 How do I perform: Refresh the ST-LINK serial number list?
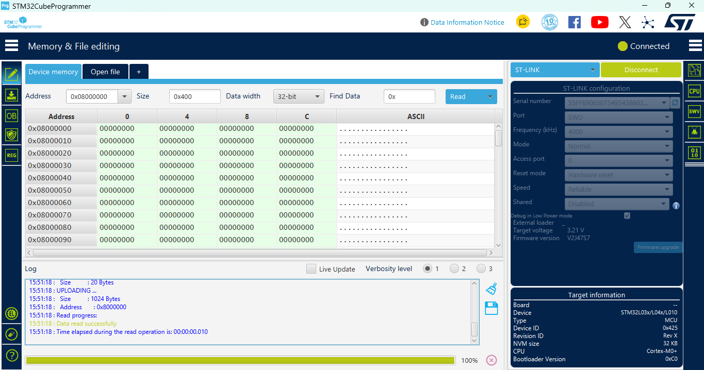(675, 103)
